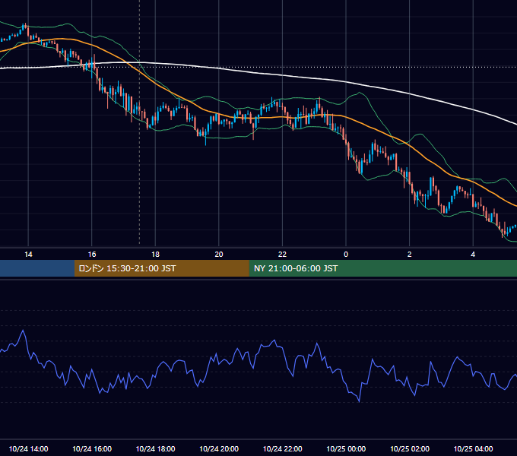Screen dimensions: 517x456
Task: Click the 20 hour label on price chart axis
Action: pyautogui.click(x=219, y=255)
